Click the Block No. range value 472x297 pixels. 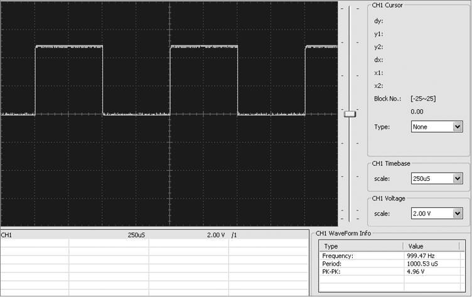[424, 99]
